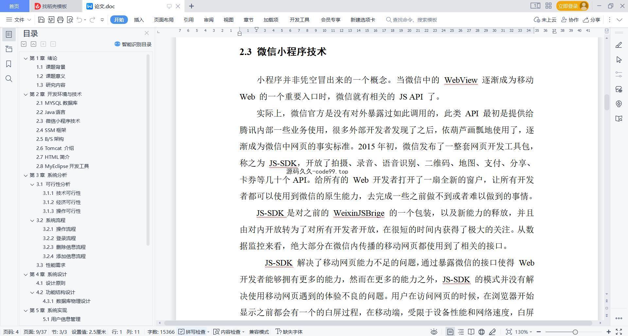The height and width of the screenshot is (336, 628).
Task: Click the Redo arrow
Action: 92,20
